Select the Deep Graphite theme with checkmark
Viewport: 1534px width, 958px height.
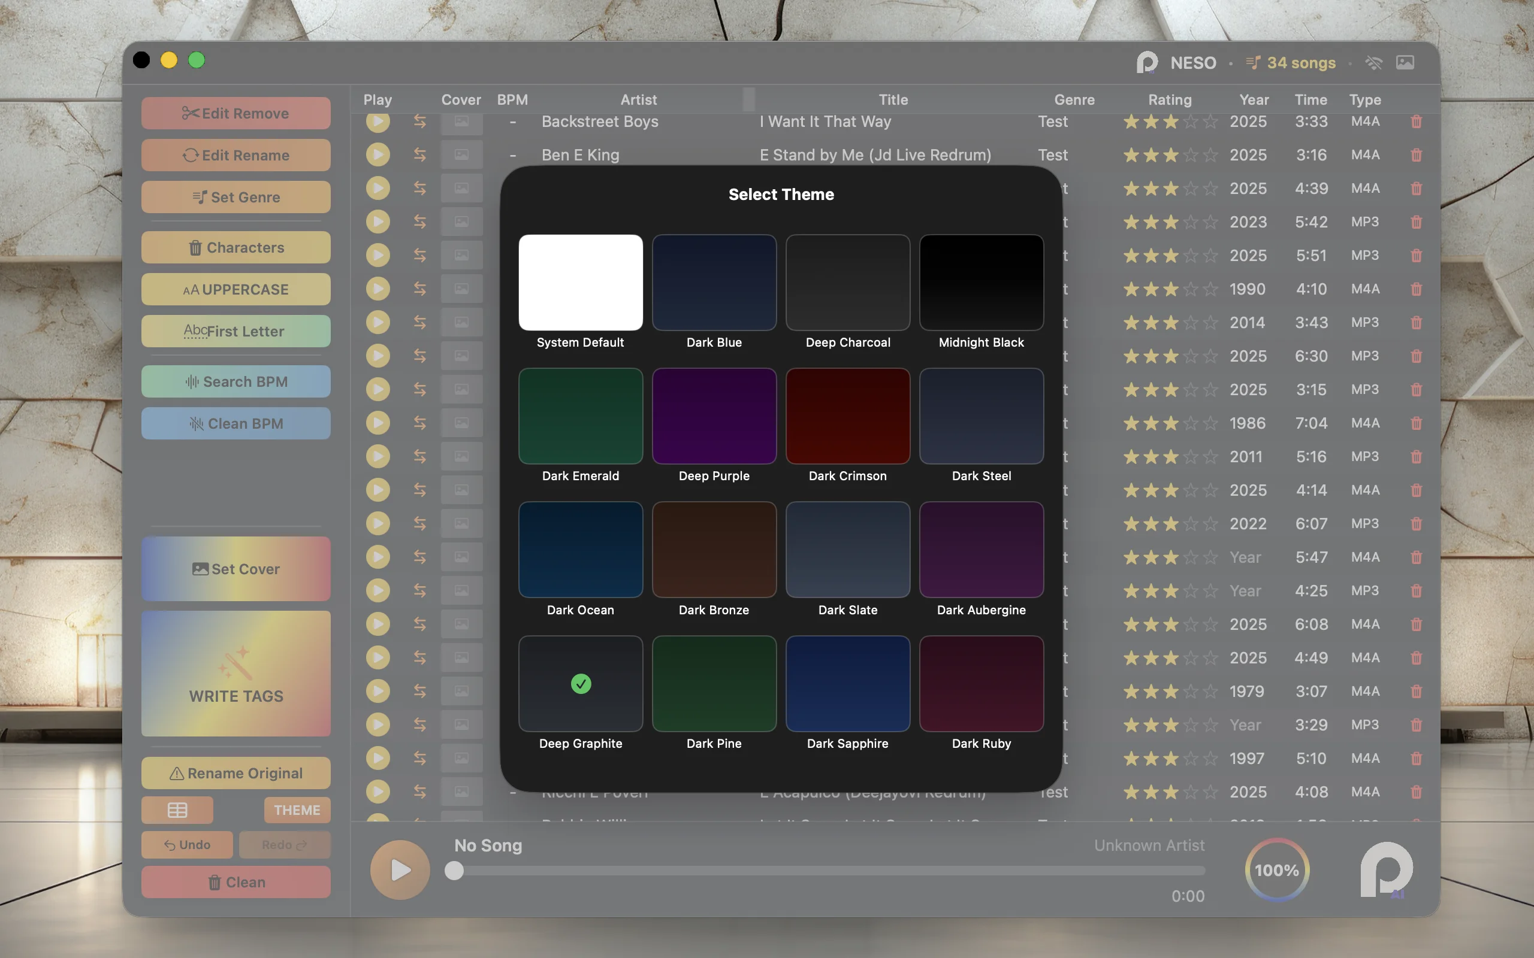click(x=581, y=683)
